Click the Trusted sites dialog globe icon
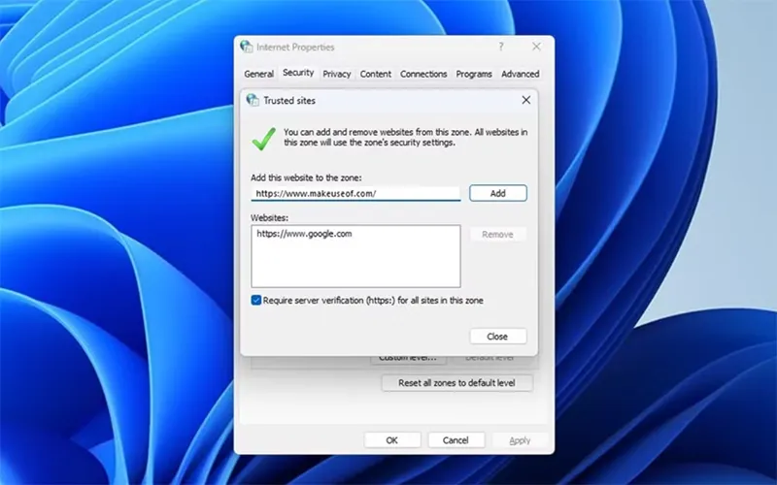The image size is (777, 485). click(x=253, y=100)
